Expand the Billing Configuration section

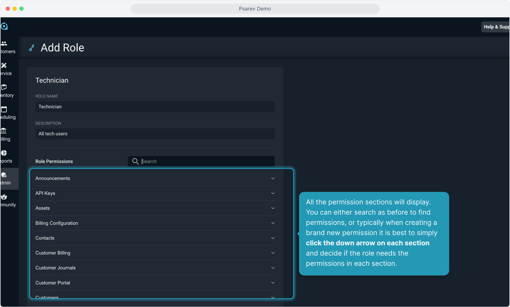click(273, 223)
